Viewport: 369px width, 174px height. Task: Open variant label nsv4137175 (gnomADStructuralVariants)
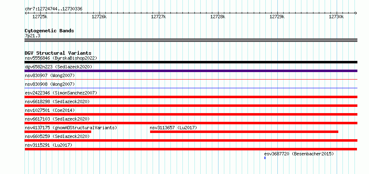coord(71,128)
